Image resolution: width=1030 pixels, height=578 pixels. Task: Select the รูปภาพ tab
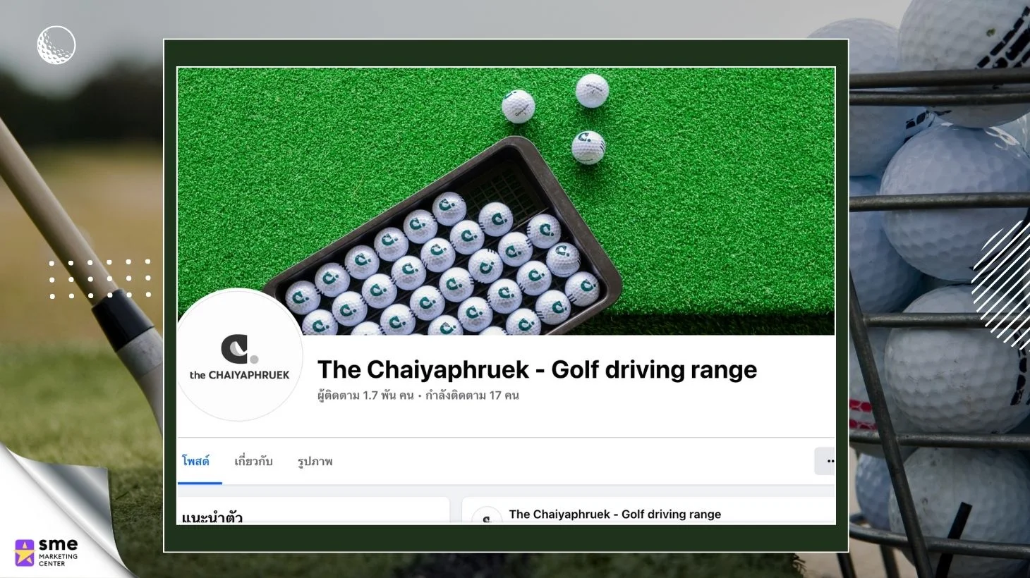(x=315, y=462)
